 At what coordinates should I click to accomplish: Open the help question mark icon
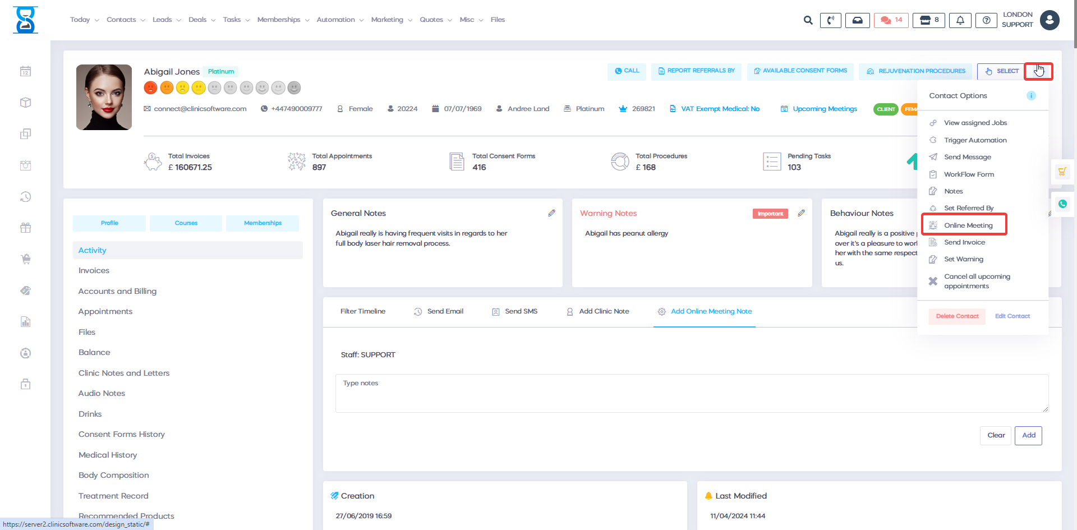[x=986, y=20]
